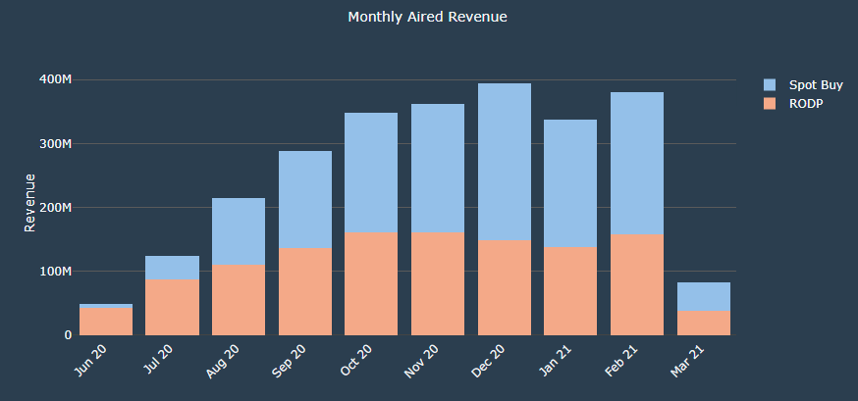The height and width of the screenshot is (401, 858).
Task: Click the 400M y-axis tick label
Action: click(57, 79)
